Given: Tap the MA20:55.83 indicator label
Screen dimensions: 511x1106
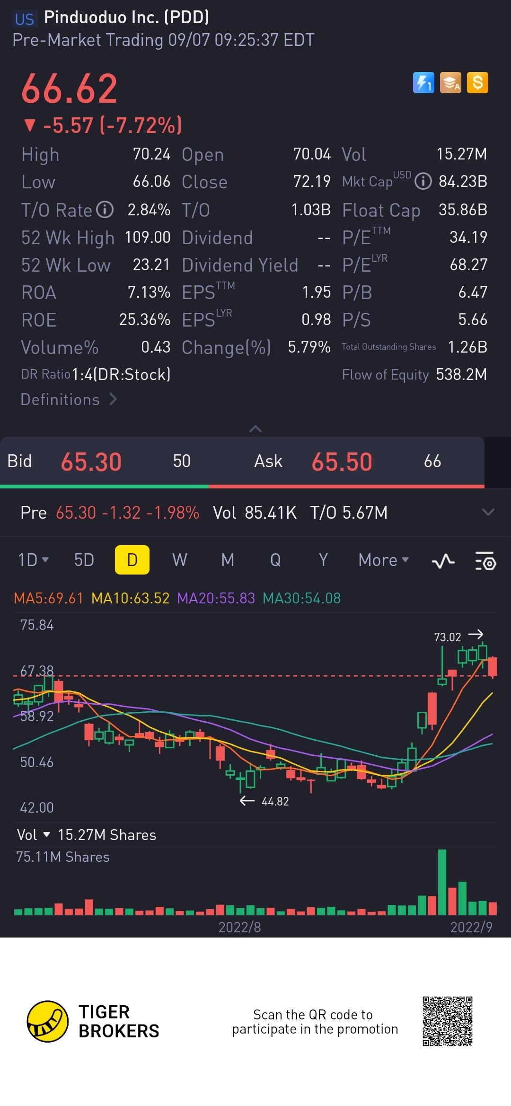Looking at the screenshot, I should coord(216,598).
